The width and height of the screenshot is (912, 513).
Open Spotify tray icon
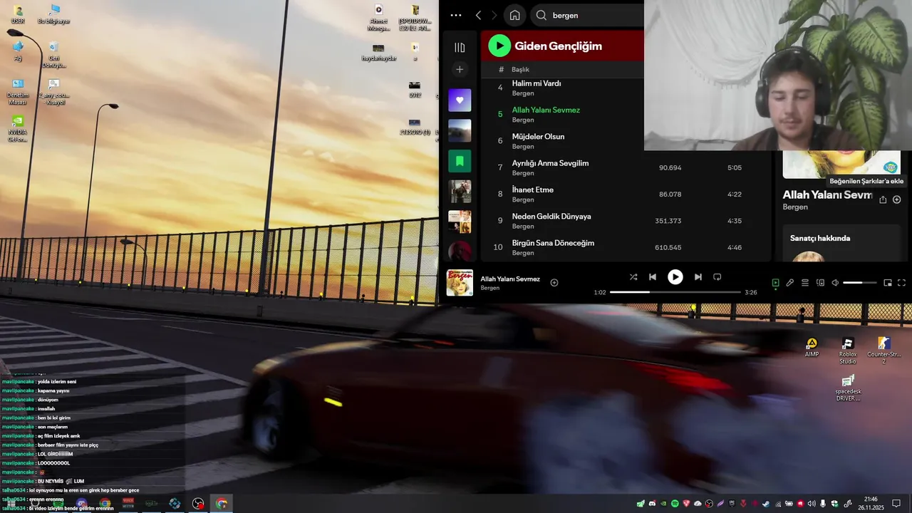(675, 504)
